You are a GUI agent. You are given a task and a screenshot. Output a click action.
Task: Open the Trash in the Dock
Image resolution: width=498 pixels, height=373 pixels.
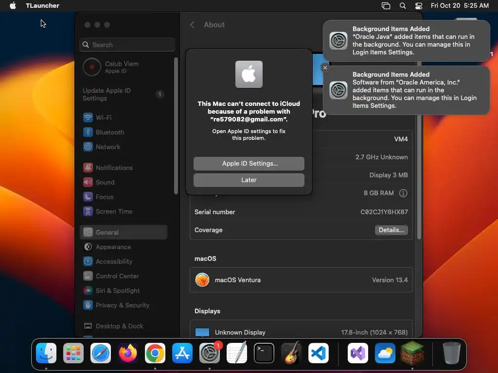(452, 353)
